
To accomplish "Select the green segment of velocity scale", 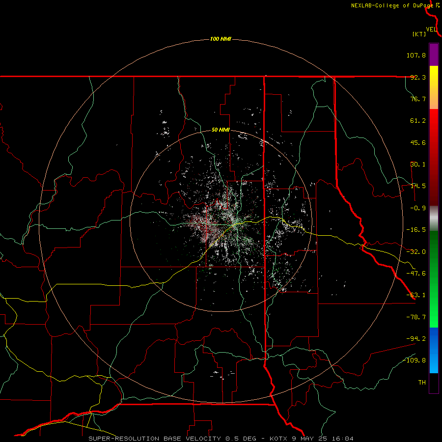I will (x=434, y=279).
